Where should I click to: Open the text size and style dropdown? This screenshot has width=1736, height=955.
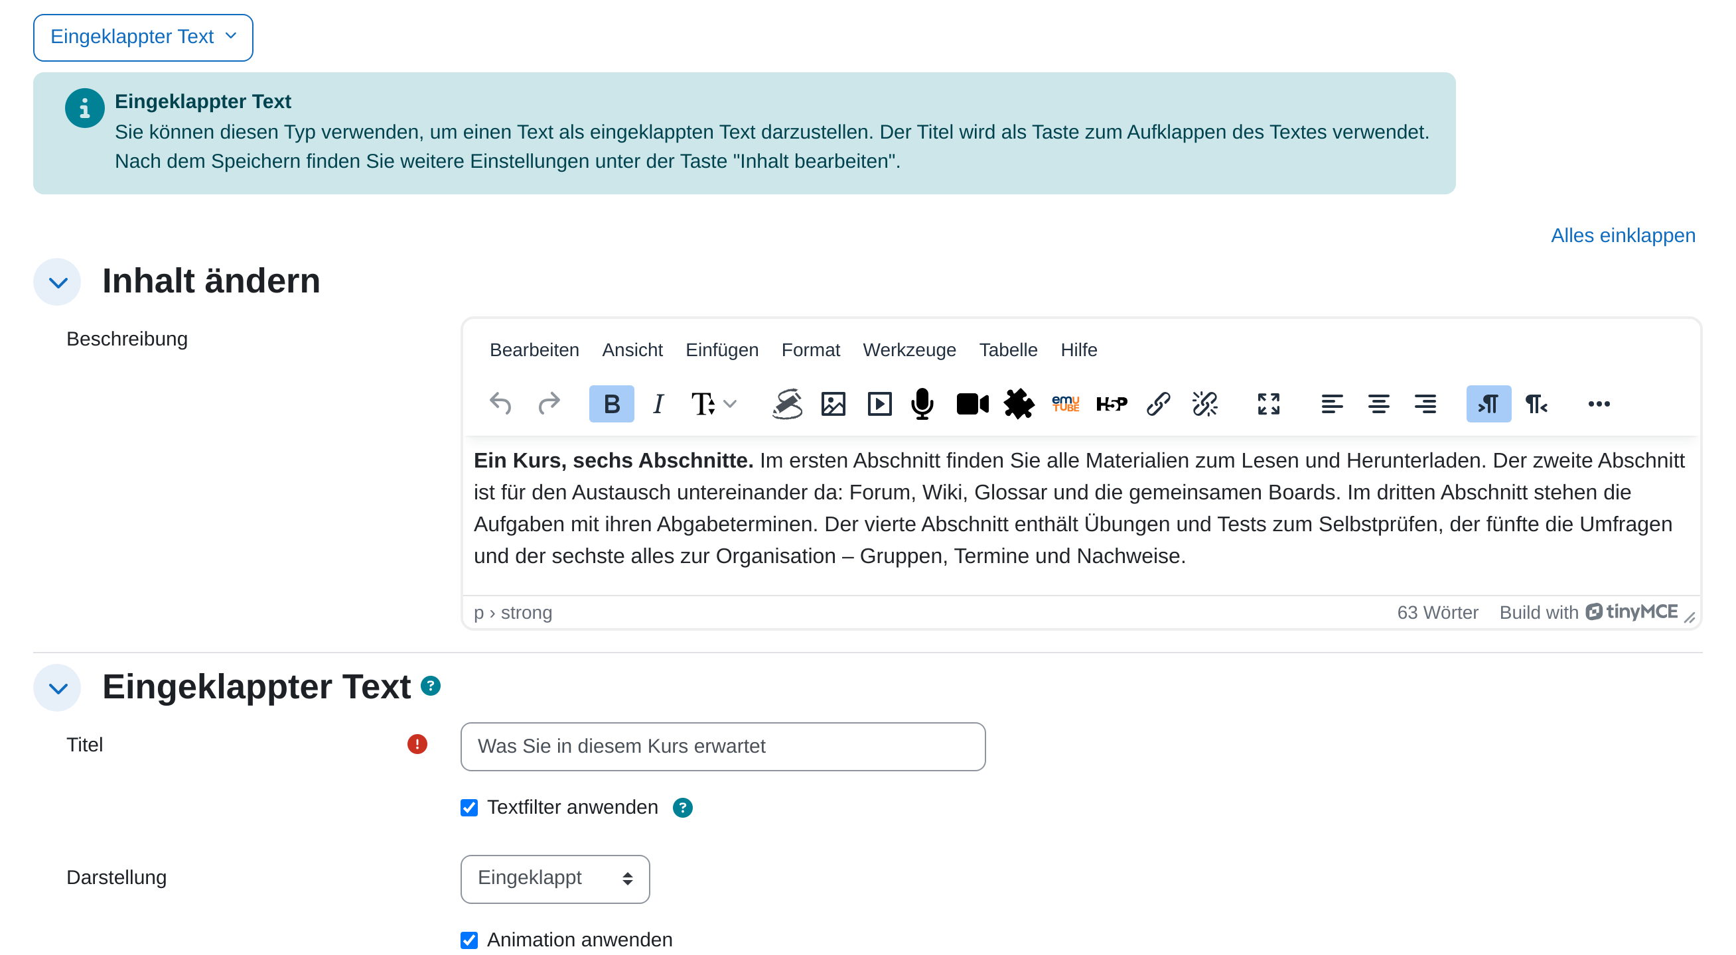(x=713, y=404)
